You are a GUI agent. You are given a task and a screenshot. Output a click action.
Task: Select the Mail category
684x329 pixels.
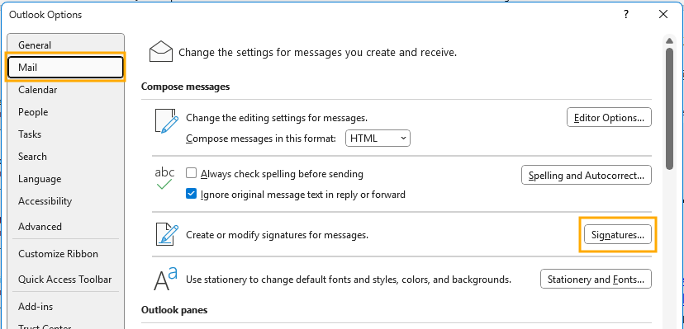65,68
